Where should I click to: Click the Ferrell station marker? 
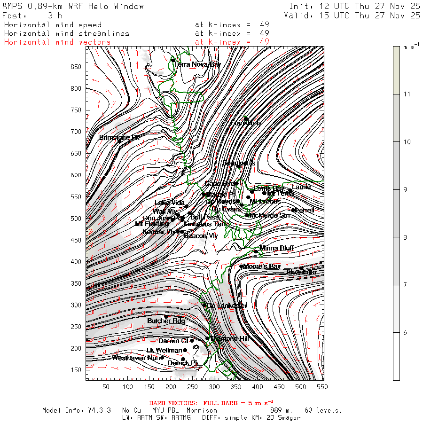tap(294, 210)
